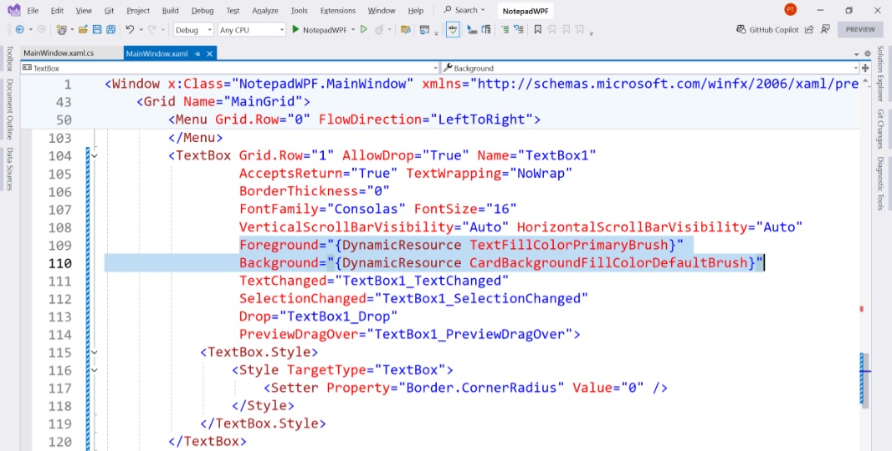Screen dimensions: 892x451
Task: Switch to MainWindow.xaml.cs tab
Action: (x=59, y=53)
